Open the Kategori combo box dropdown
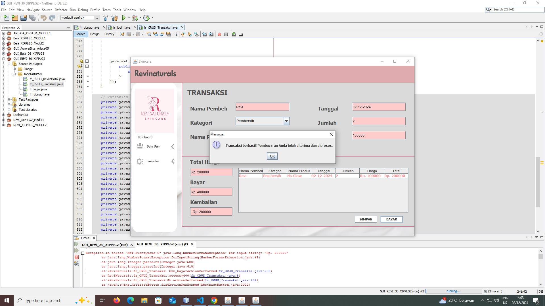The height and width of the screenshot is (306, 545). click(287, 121)
